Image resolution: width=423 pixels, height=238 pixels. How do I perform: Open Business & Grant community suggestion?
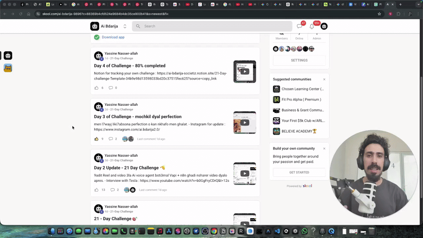pyautogui.click(x=299, y=110)
